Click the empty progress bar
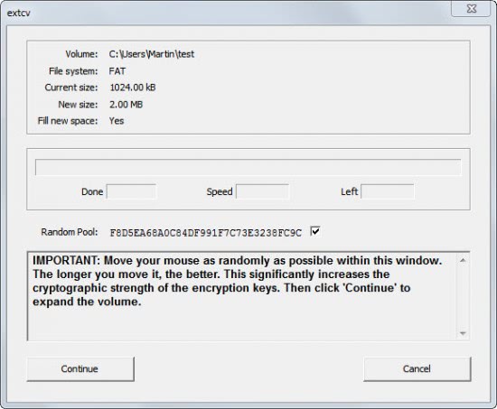 point(248,167)
